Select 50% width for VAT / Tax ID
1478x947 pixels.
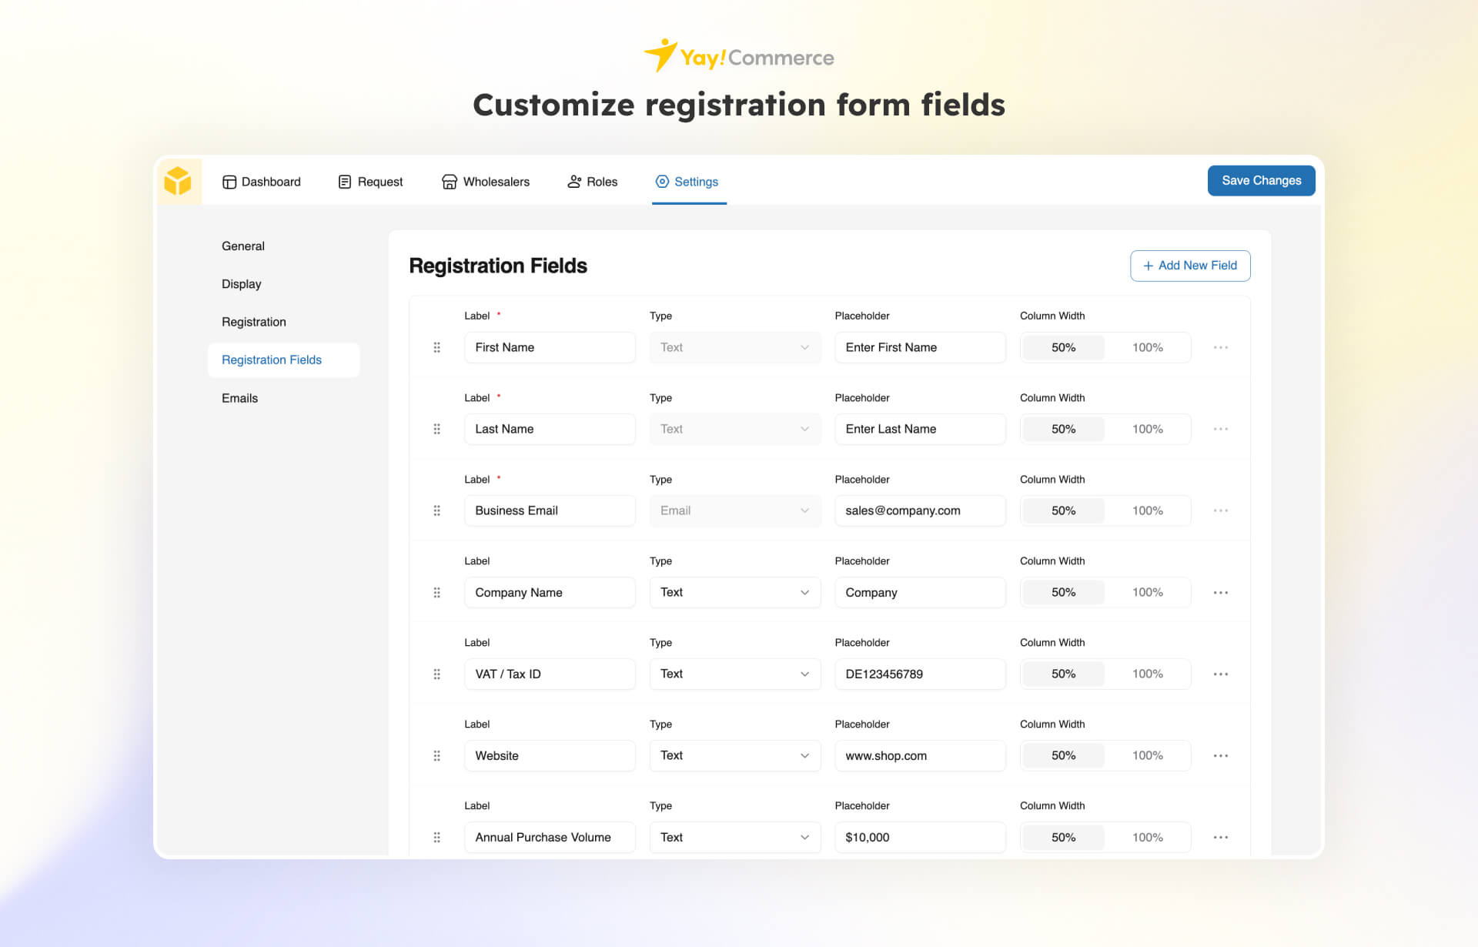click(1063, 674)
